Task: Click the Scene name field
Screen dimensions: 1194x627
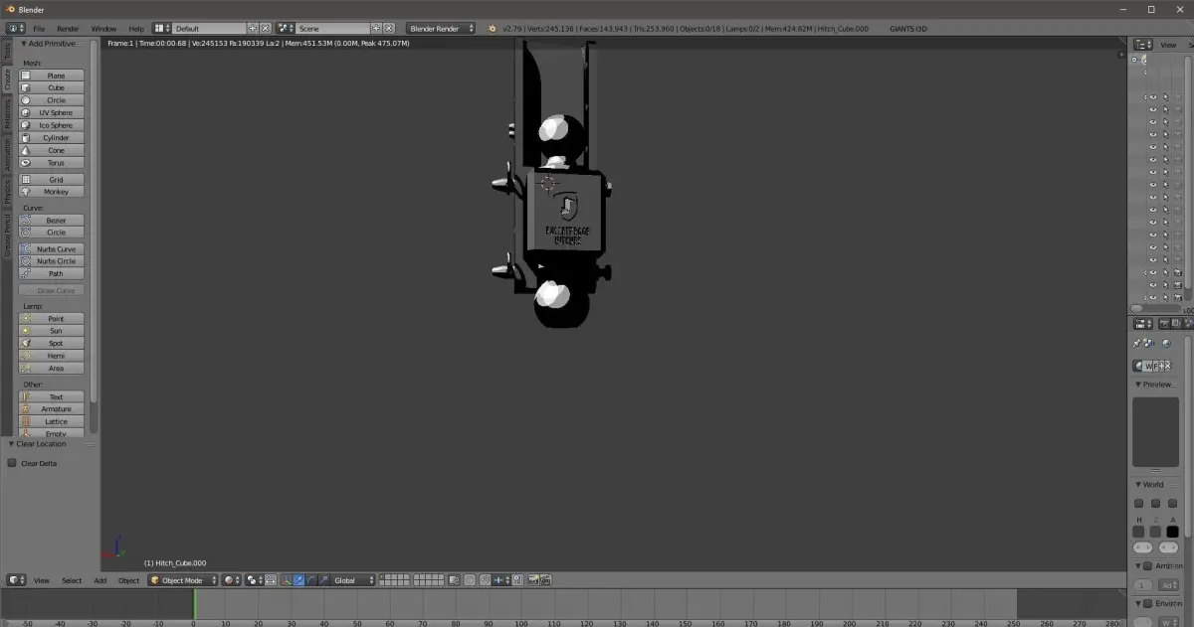Action: pyautogui.click(x=332, y=29)
